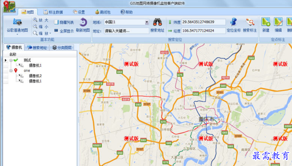Click the 编辑 edit marker icon

(278, 22)
